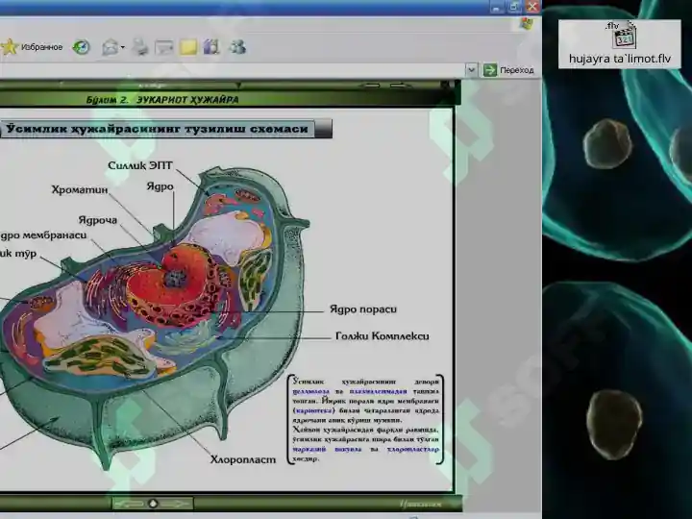Open the хлоропластлар link
This screenshot has height=519, width=692.
(x=413, y=449)
